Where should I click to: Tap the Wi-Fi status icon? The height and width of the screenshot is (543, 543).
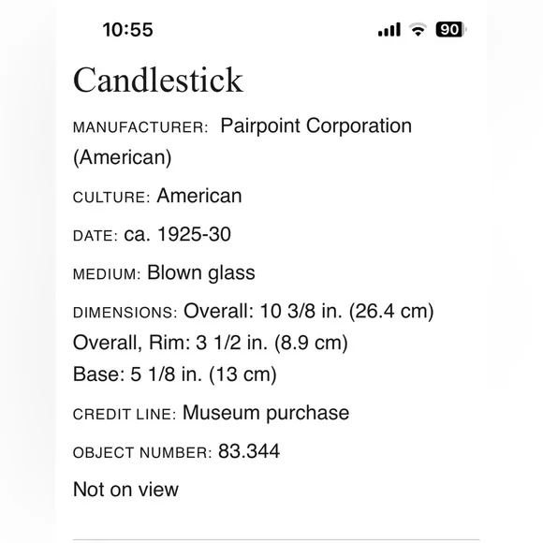pyautogui.click(x=418, y=29)
